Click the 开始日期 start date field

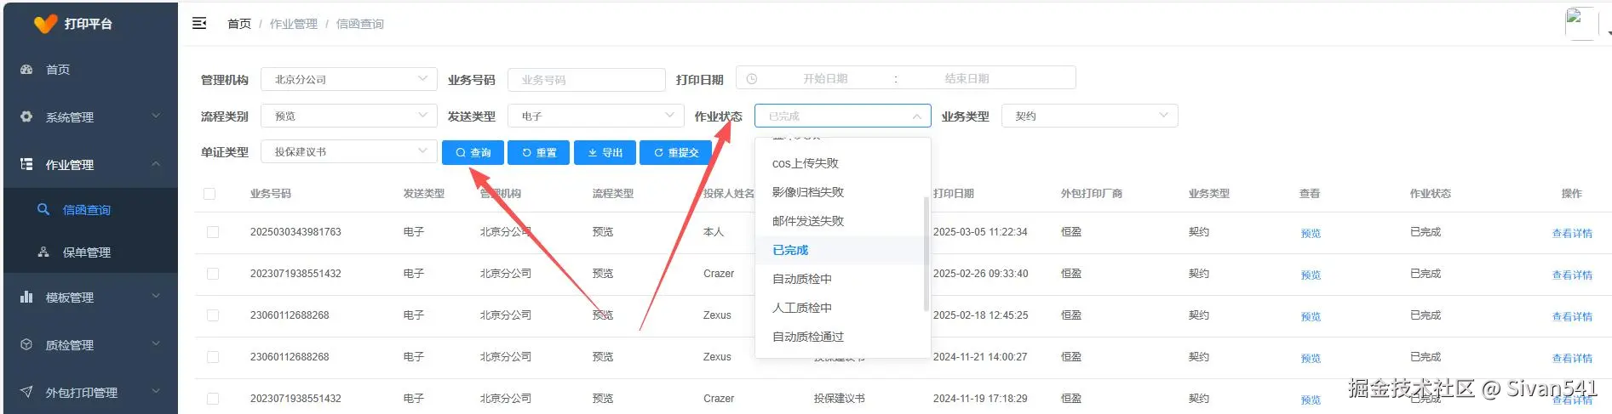click(x=825, y=78)
